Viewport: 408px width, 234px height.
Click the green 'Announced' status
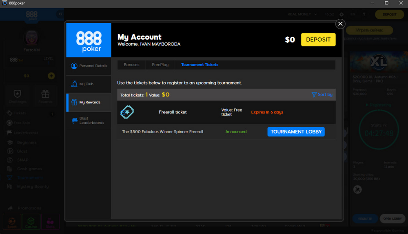[x=236, y=132]
